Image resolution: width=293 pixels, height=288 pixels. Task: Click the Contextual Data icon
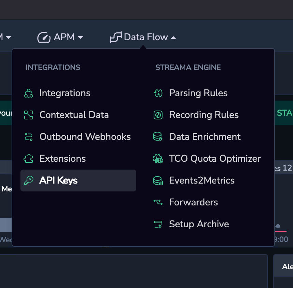tap(29, 115)
